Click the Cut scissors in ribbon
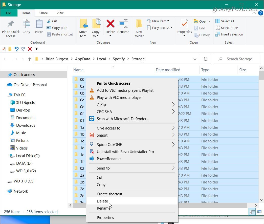The height and width of the screenshot is (224, 264). (x=49, y=21)
